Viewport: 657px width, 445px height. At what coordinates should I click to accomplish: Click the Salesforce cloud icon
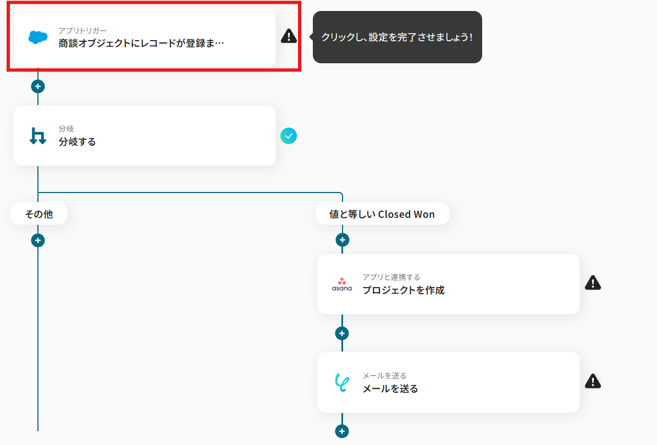pos(38,37)
